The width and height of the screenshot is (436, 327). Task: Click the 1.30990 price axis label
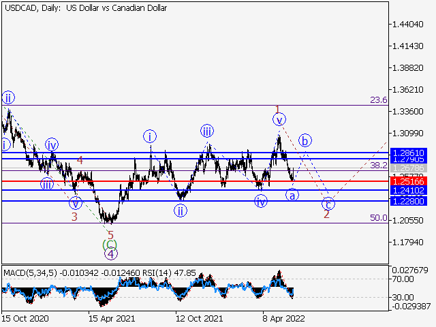[x=407, y=134]
